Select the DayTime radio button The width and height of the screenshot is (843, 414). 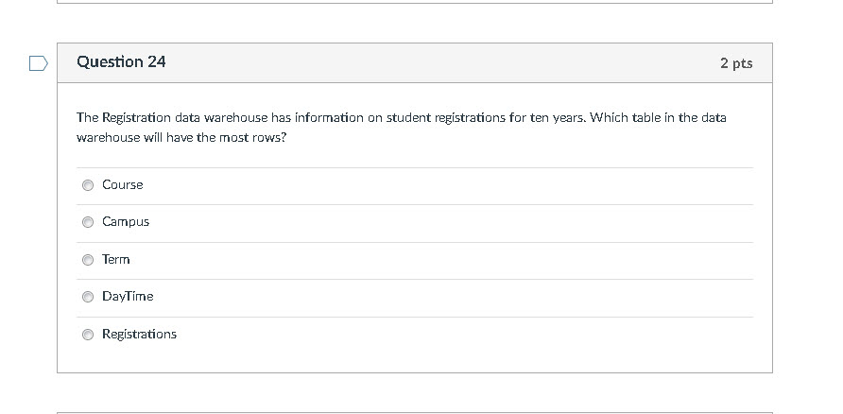88,297
